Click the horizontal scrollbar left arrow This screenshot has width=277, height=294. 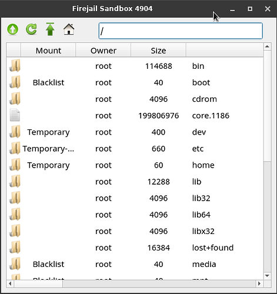(x=10, y=283)
